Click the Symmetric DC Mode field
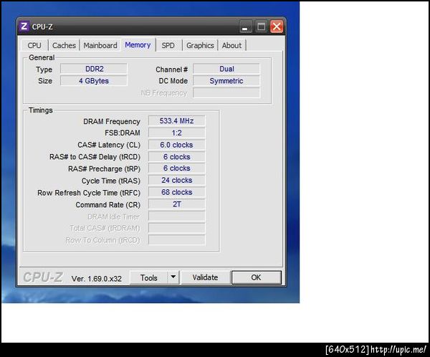 tap(226, 81)
